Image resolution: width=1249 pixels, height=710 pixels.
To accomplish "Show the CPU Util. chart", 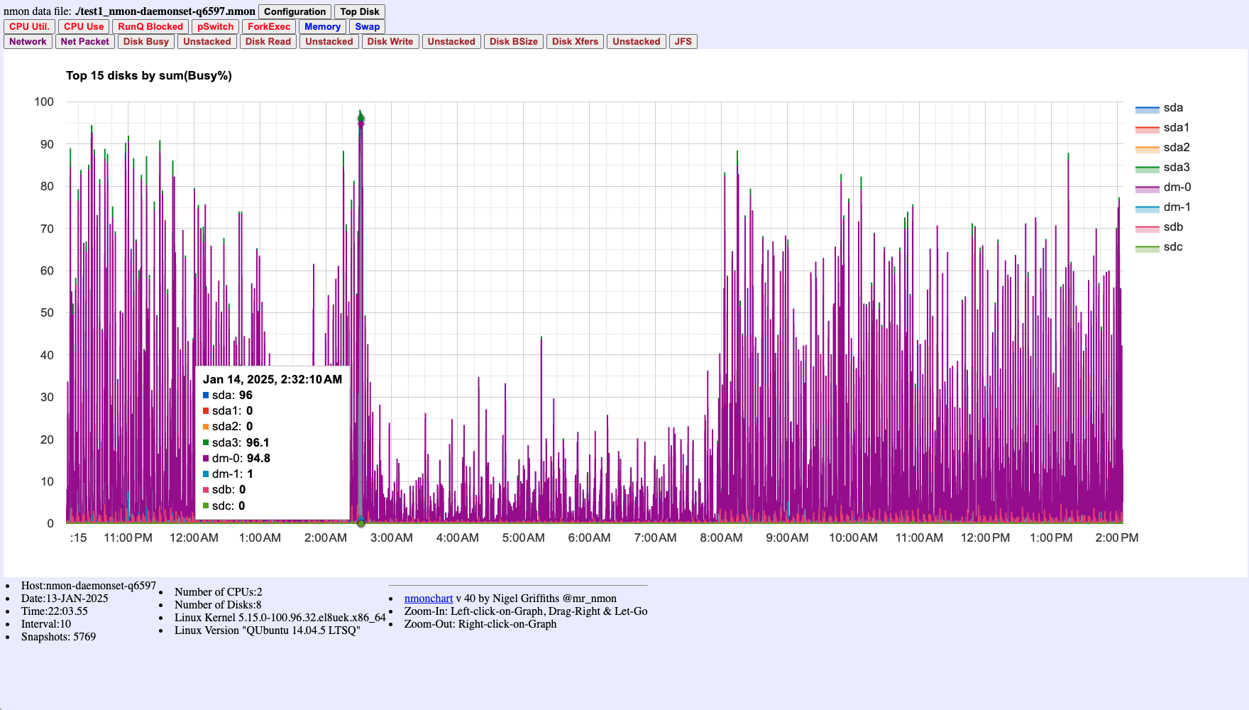I will [x=29, y=26].
